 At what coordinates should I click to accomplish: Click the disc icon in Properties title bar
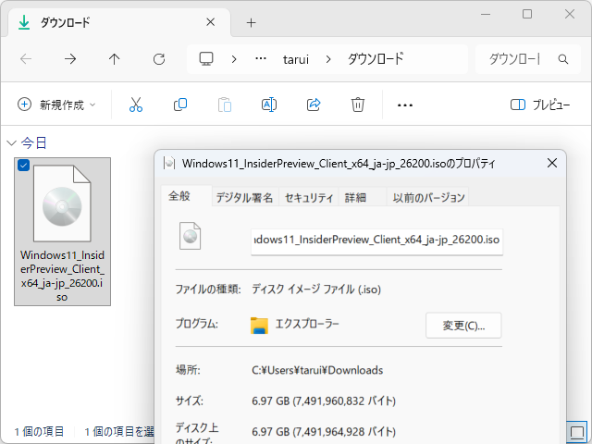[x=169, y=163]
